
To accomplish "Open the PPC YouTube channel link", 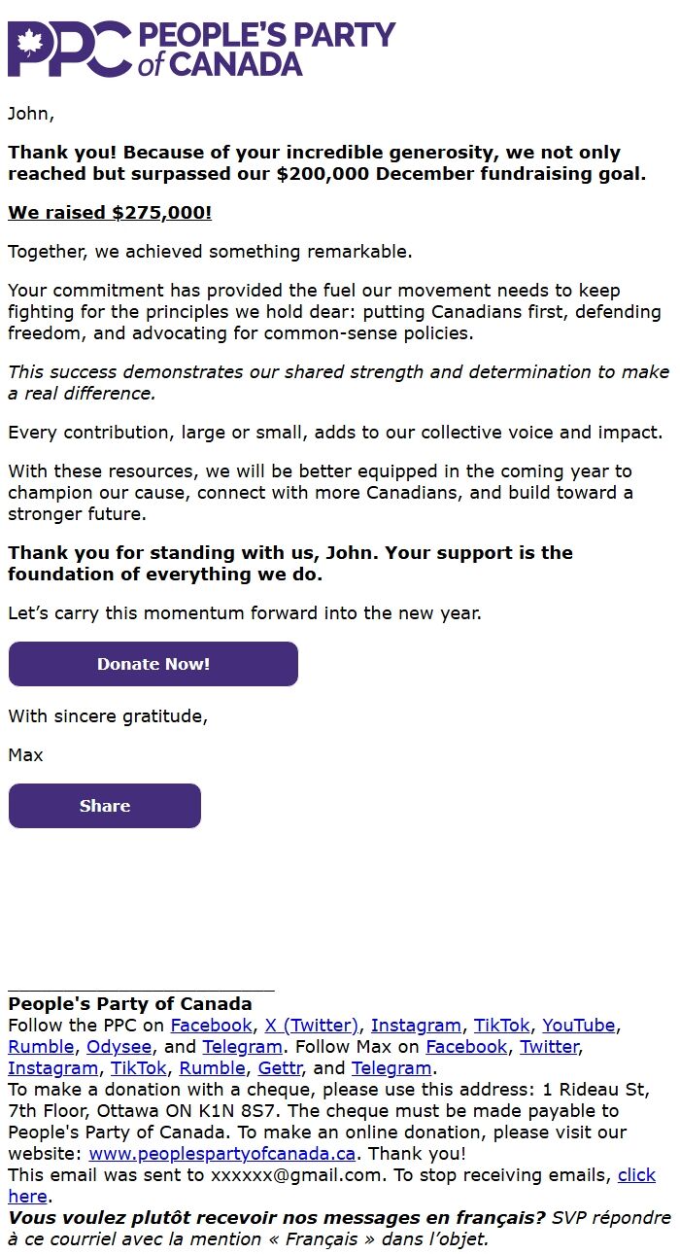I will [x=580, y=1025].
